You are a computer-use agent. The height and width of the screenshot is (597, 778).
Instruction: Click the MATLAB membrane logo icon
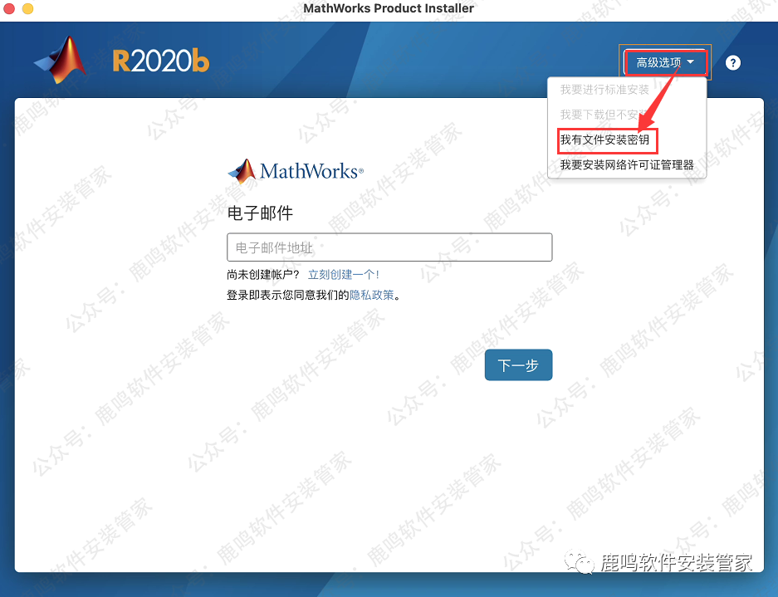61,60
